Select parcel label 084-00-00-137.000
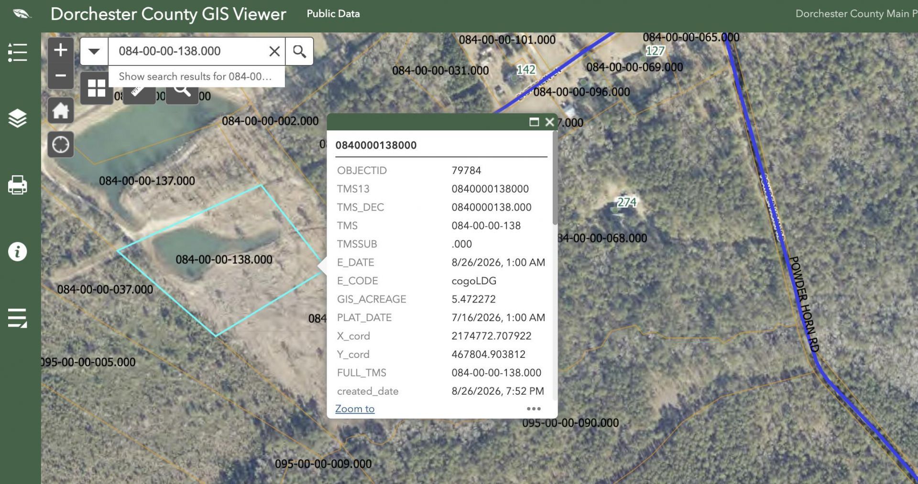Screen dimensions: 918x484 [147, 181]
